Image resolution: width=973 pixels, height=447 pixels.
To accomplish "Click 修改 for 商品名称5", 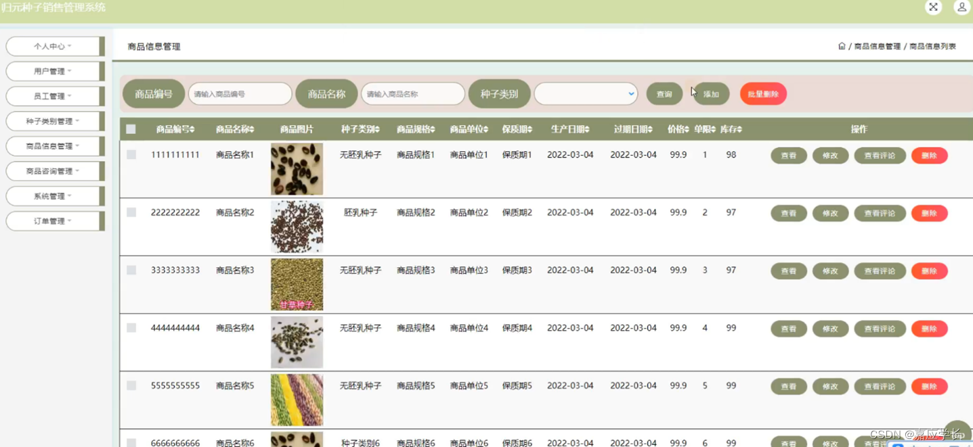I will pyautogui.click(x=830, y=387).
